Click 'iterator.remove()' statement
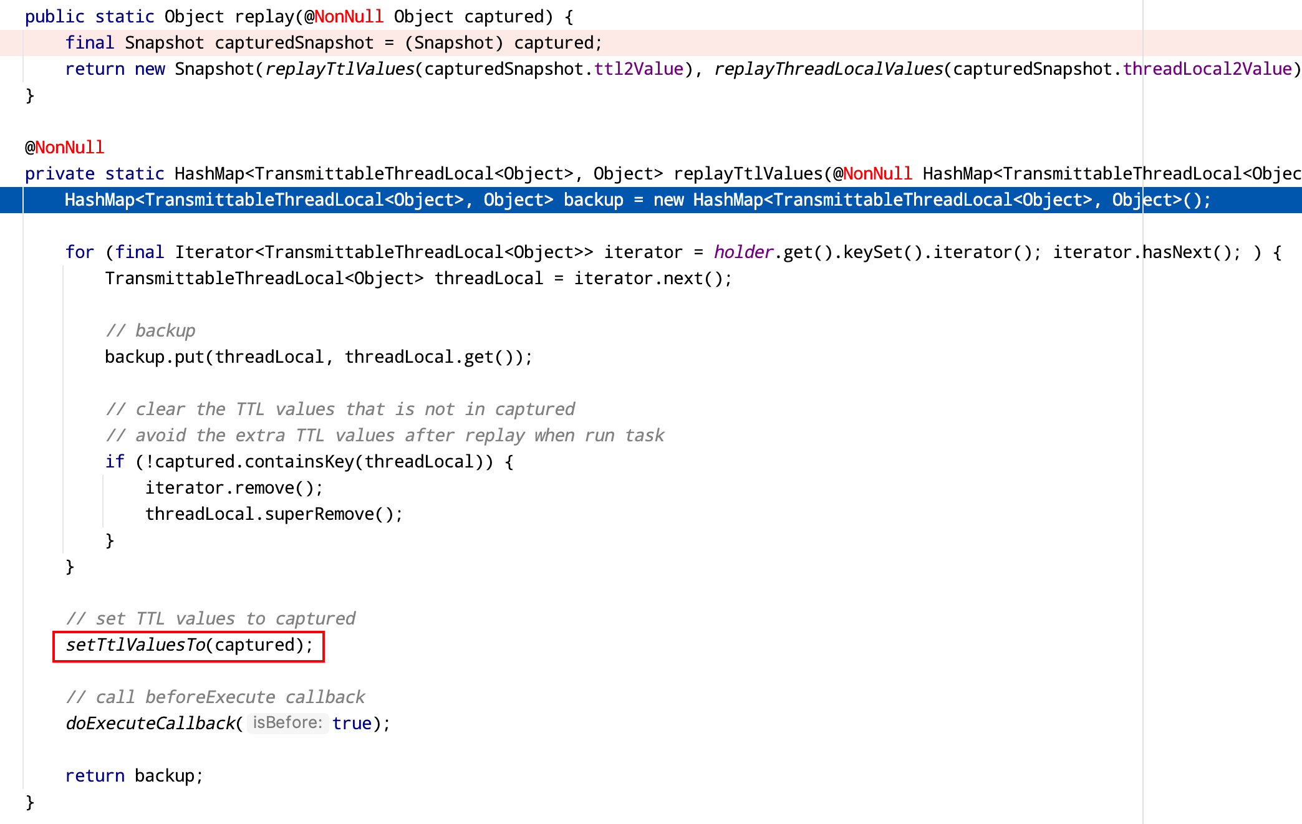 (234, 488)
